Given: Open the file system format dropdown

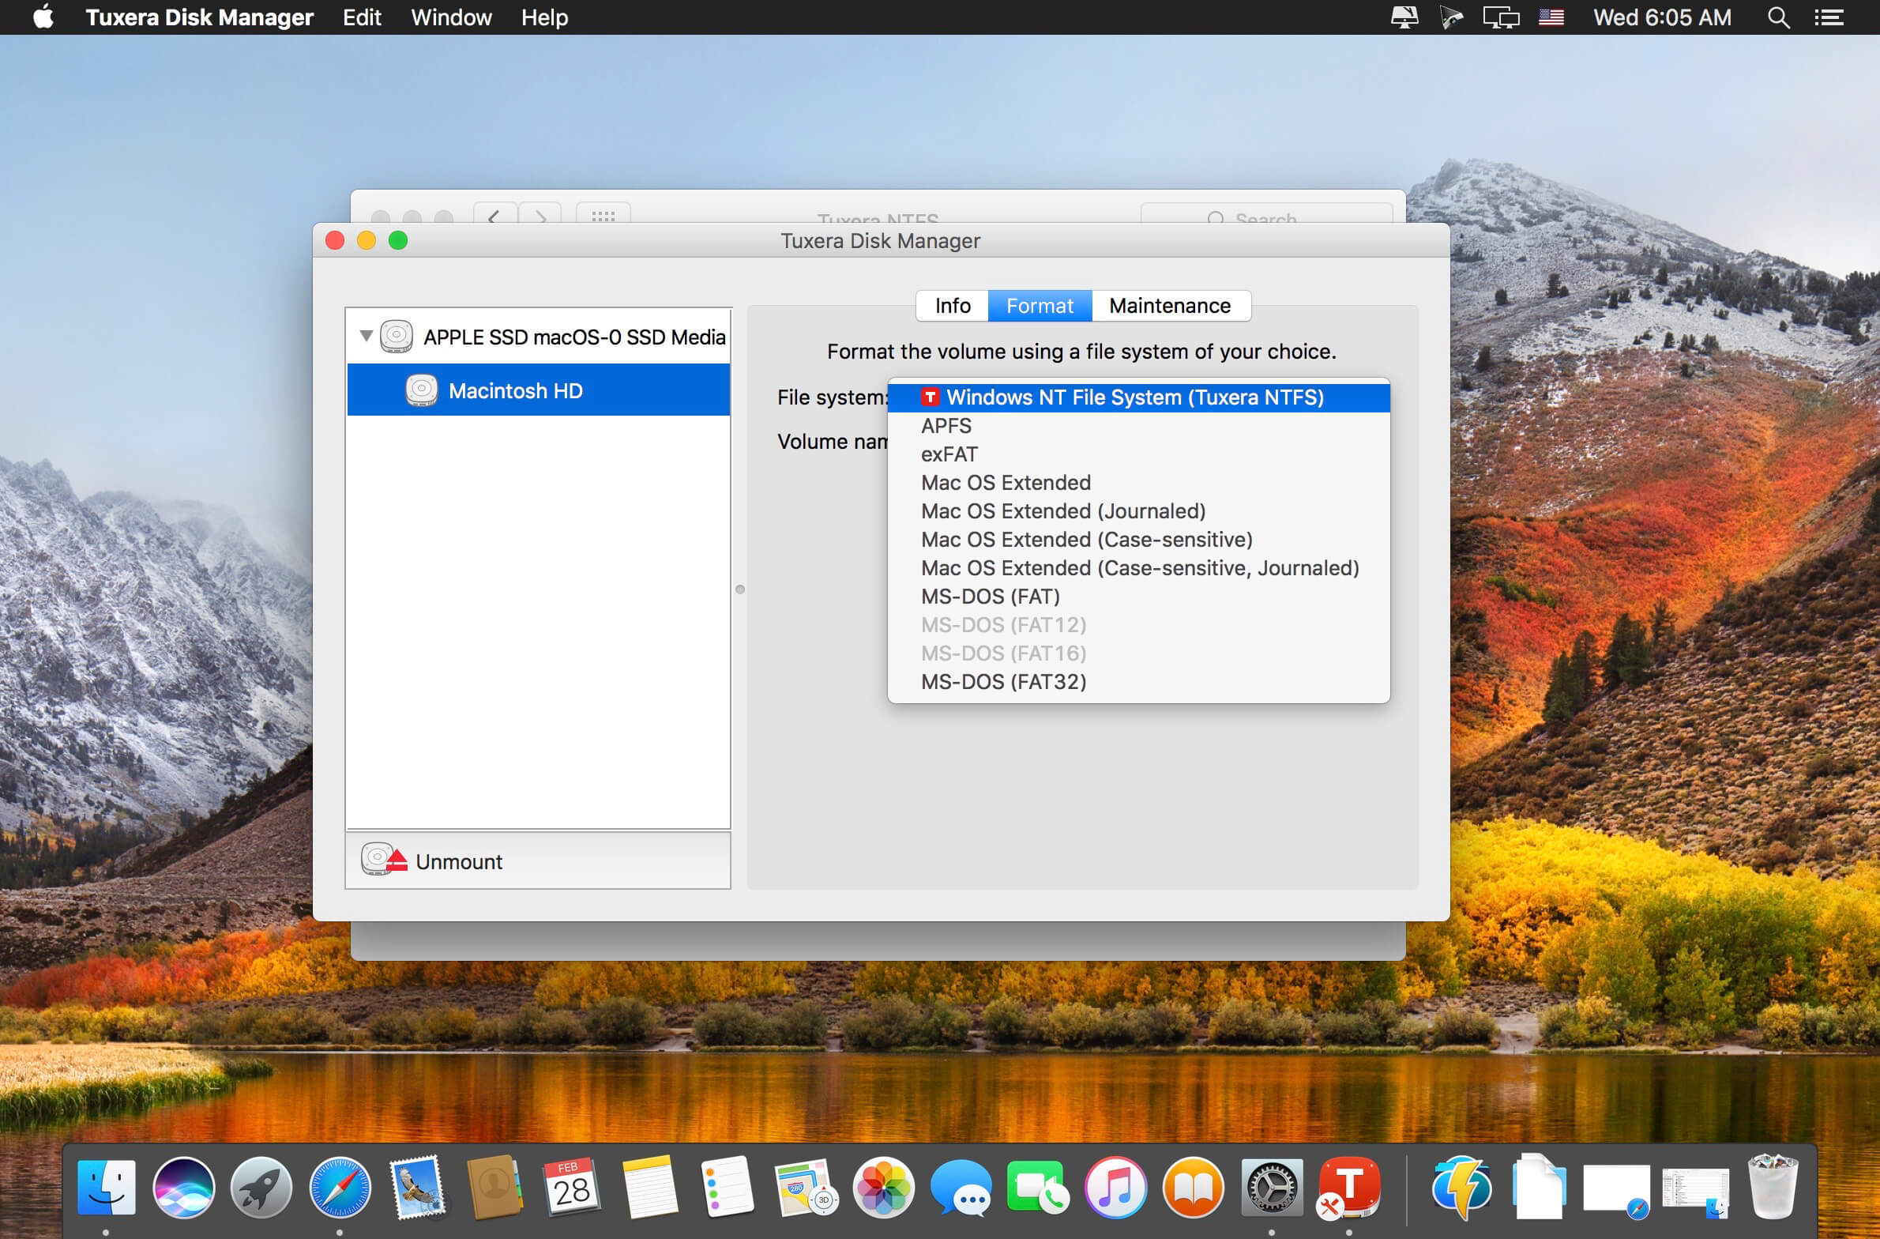Looking at the screenshot, I should pyautogui.click(x=1134, y=397).
